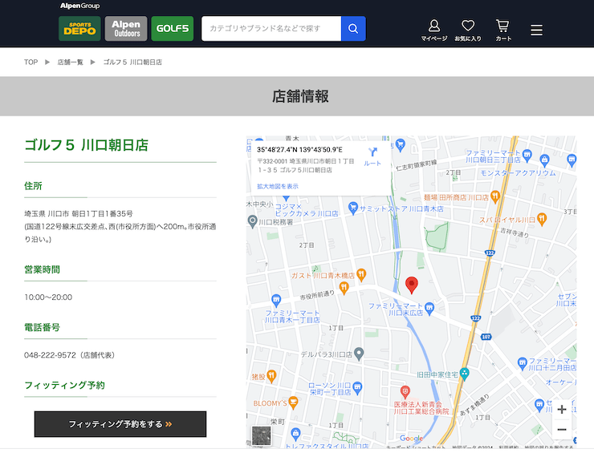The image size is (594, 453).
Task: Type in the category or brand search field
Action: click(x=271, y=29)
